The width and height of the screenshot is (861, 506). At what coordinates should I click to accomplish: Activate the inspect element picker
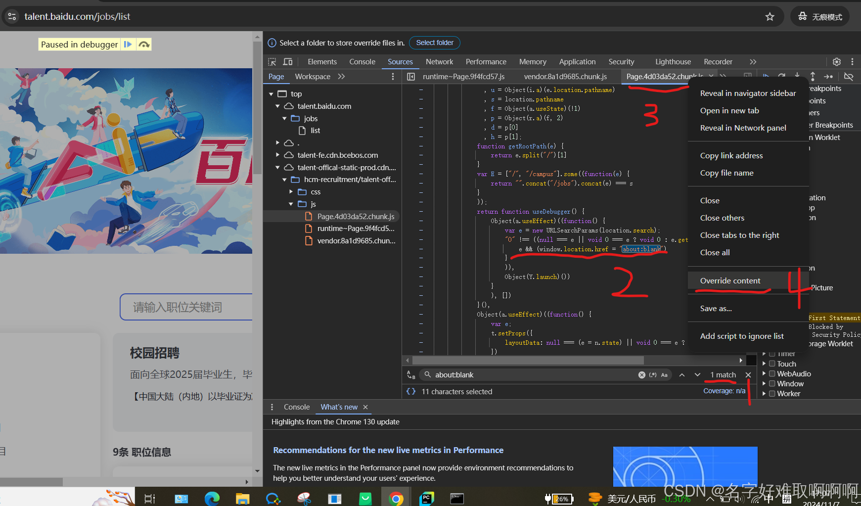coord(272,62)
